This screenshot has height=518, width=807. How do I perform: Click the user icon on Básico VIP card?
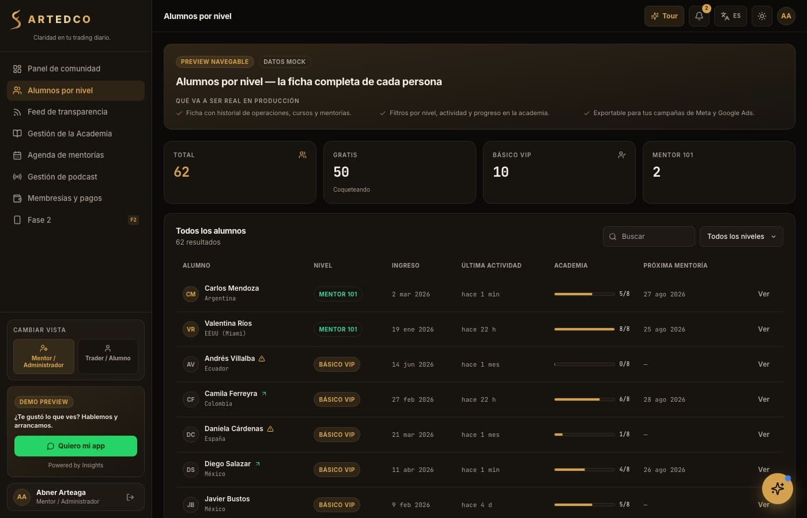(622, 155)
